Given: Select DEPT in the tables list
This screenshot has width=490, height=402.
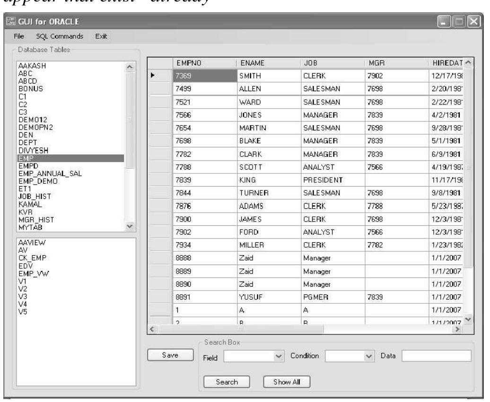Looking at the screenshot, I should 28,143.
